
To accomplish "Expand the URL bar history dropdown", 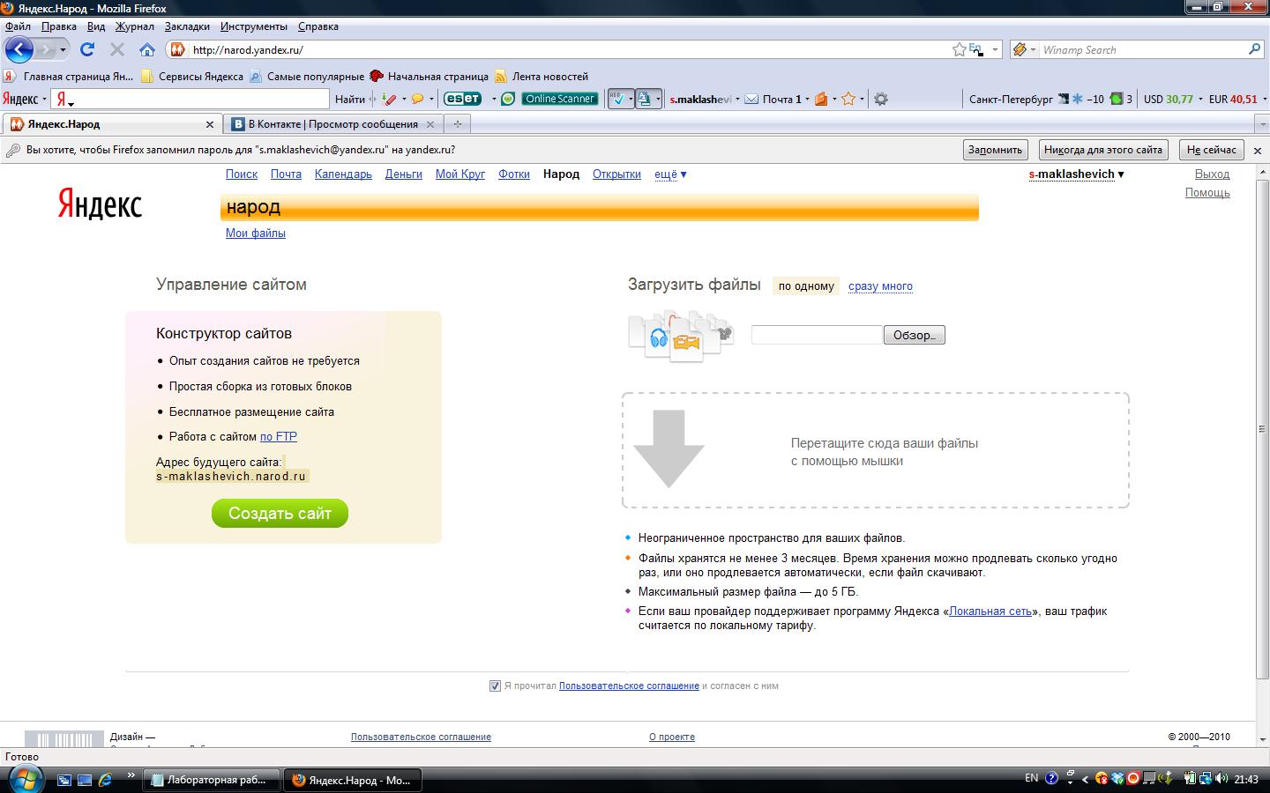I will tap(995, 49).
